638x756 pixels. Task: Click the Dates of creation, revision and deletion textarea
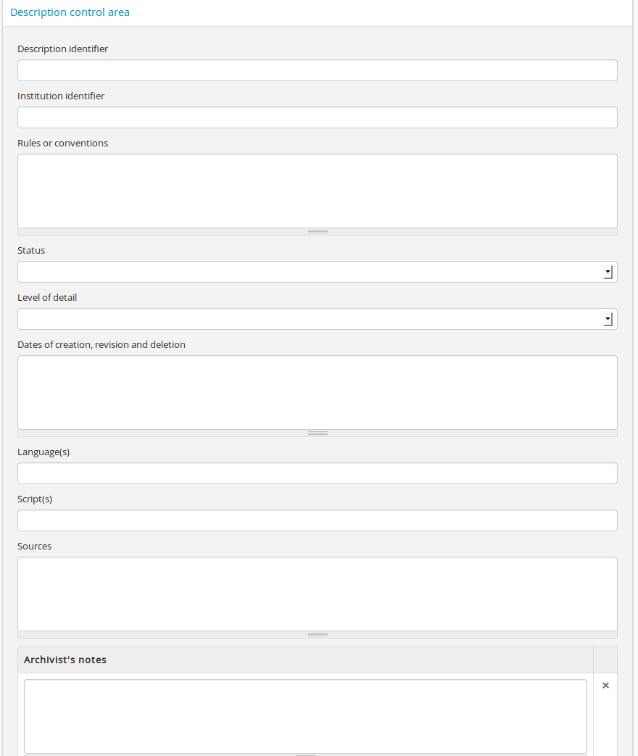click(x=318, y=392)
